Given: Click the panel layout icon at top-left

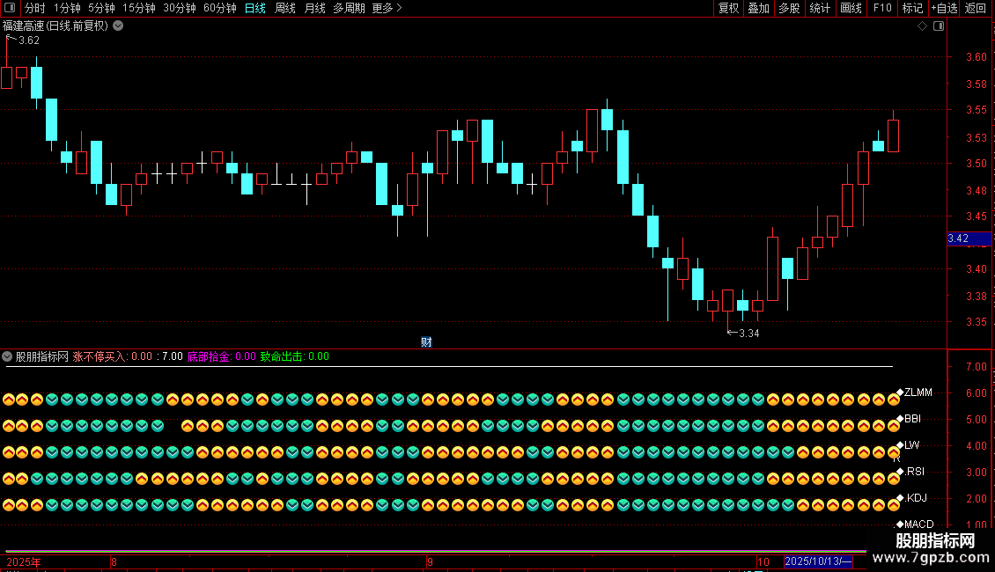Looking at the screenshot, I should [10, 8].
